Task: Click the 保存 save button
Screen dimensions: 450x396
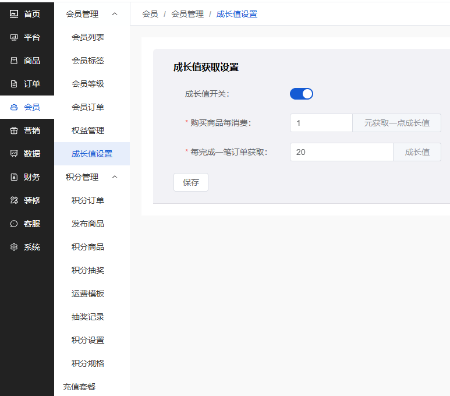Action: pyautogui.click(x=191, y=182)
